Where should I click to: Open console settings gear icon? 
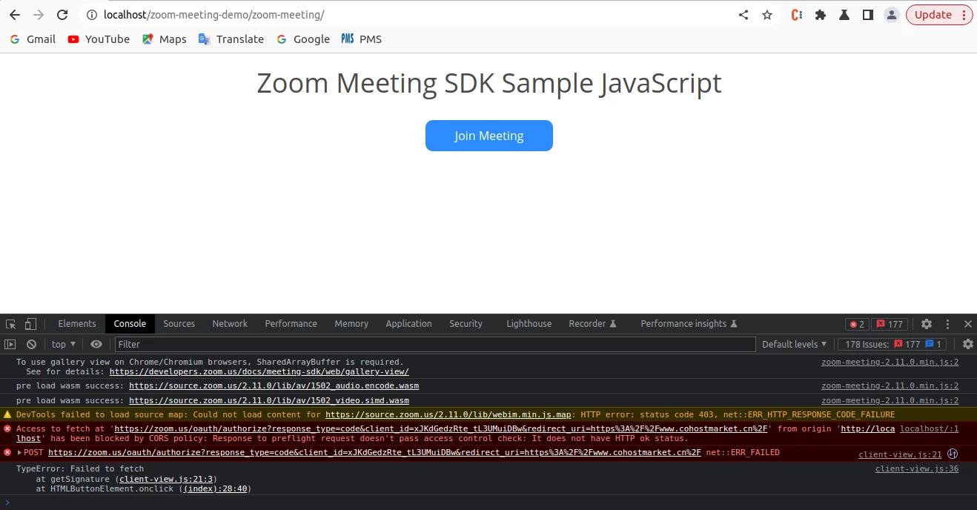[x=967, y=344]
